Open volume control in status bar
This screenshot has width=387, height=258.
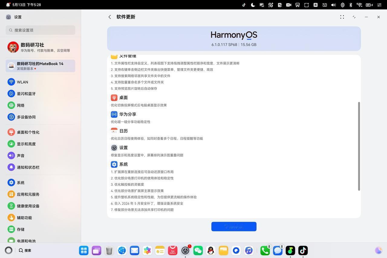tap(333, 5)
